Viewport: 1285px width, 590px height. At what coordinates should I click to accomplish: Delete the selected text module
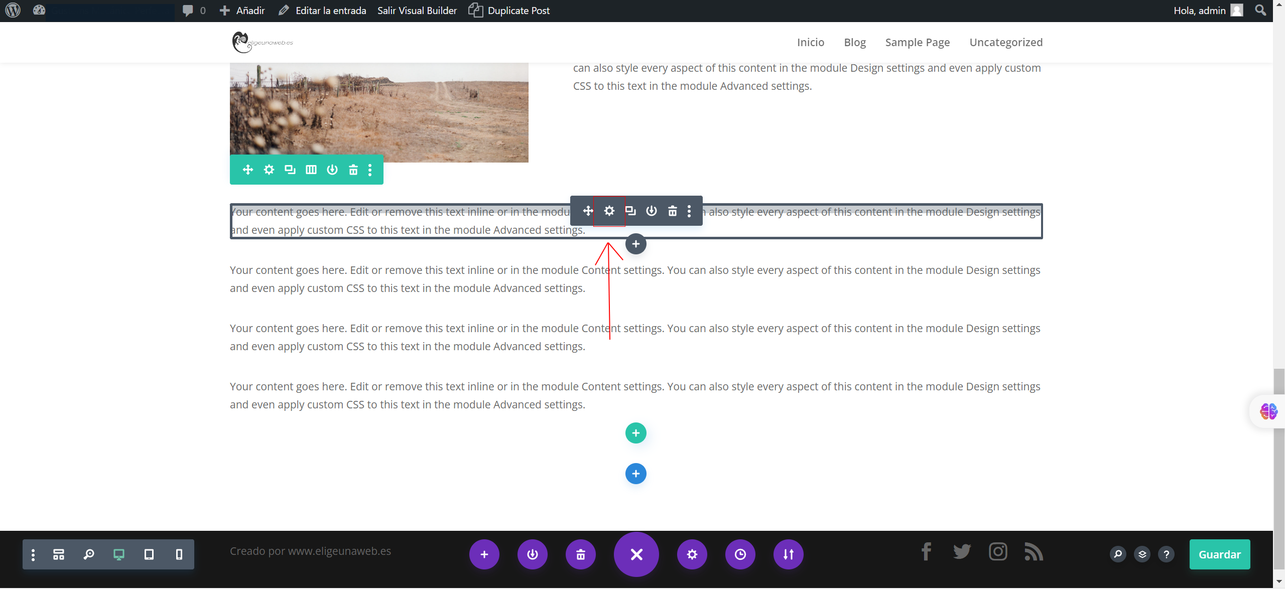(x=673, y=211)
